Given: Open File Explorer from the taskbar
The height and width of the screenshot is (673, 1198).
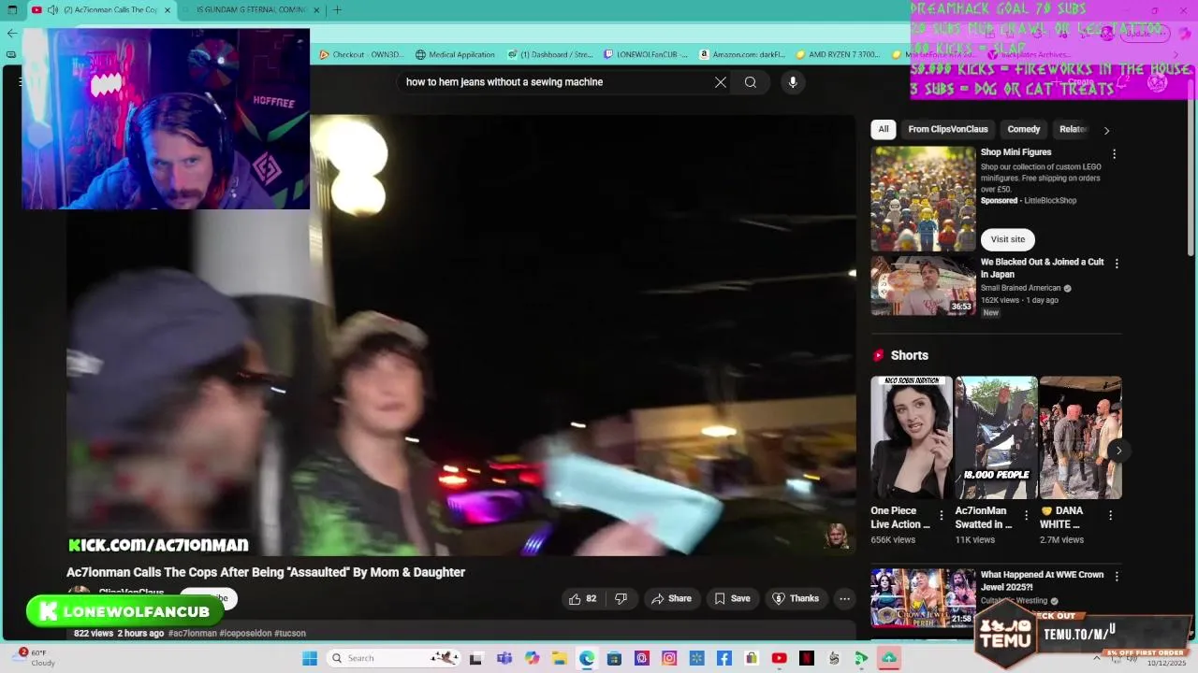Looking at the screenshot, I should pyautogui.click(x=559, y=658).
